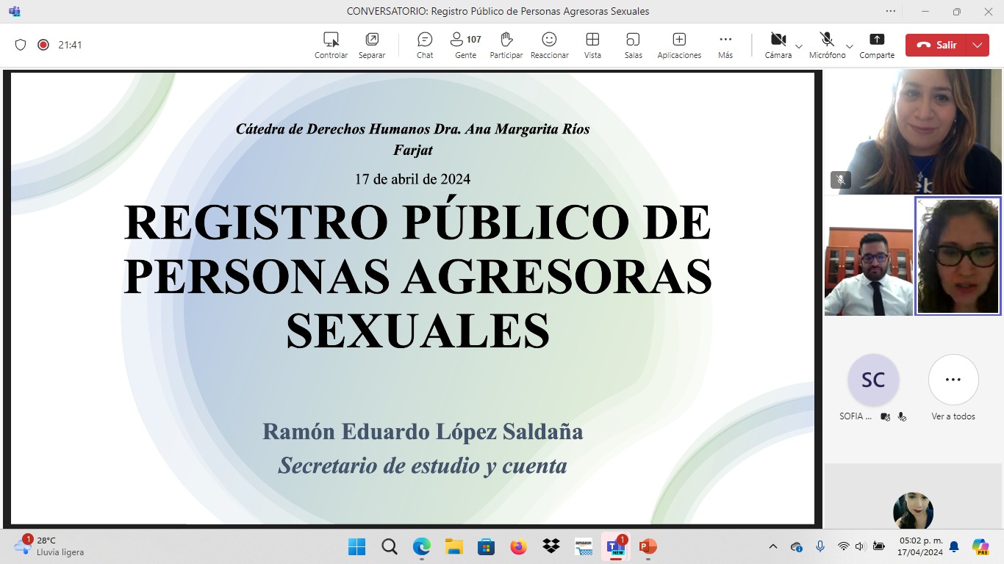Switch to PowerPoint in taskbar
The height and width of the screenshot is (564, 1004).
[x=648, y=546]
